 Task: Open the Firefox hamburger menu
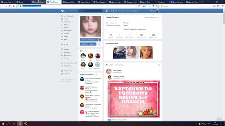click(x=223, y=6)
